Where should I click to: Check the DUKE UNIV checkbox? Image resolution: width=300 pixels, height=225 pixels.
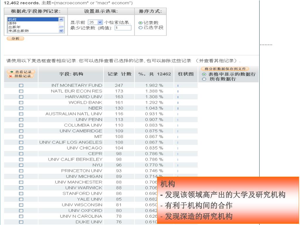(x=21, y=222)
